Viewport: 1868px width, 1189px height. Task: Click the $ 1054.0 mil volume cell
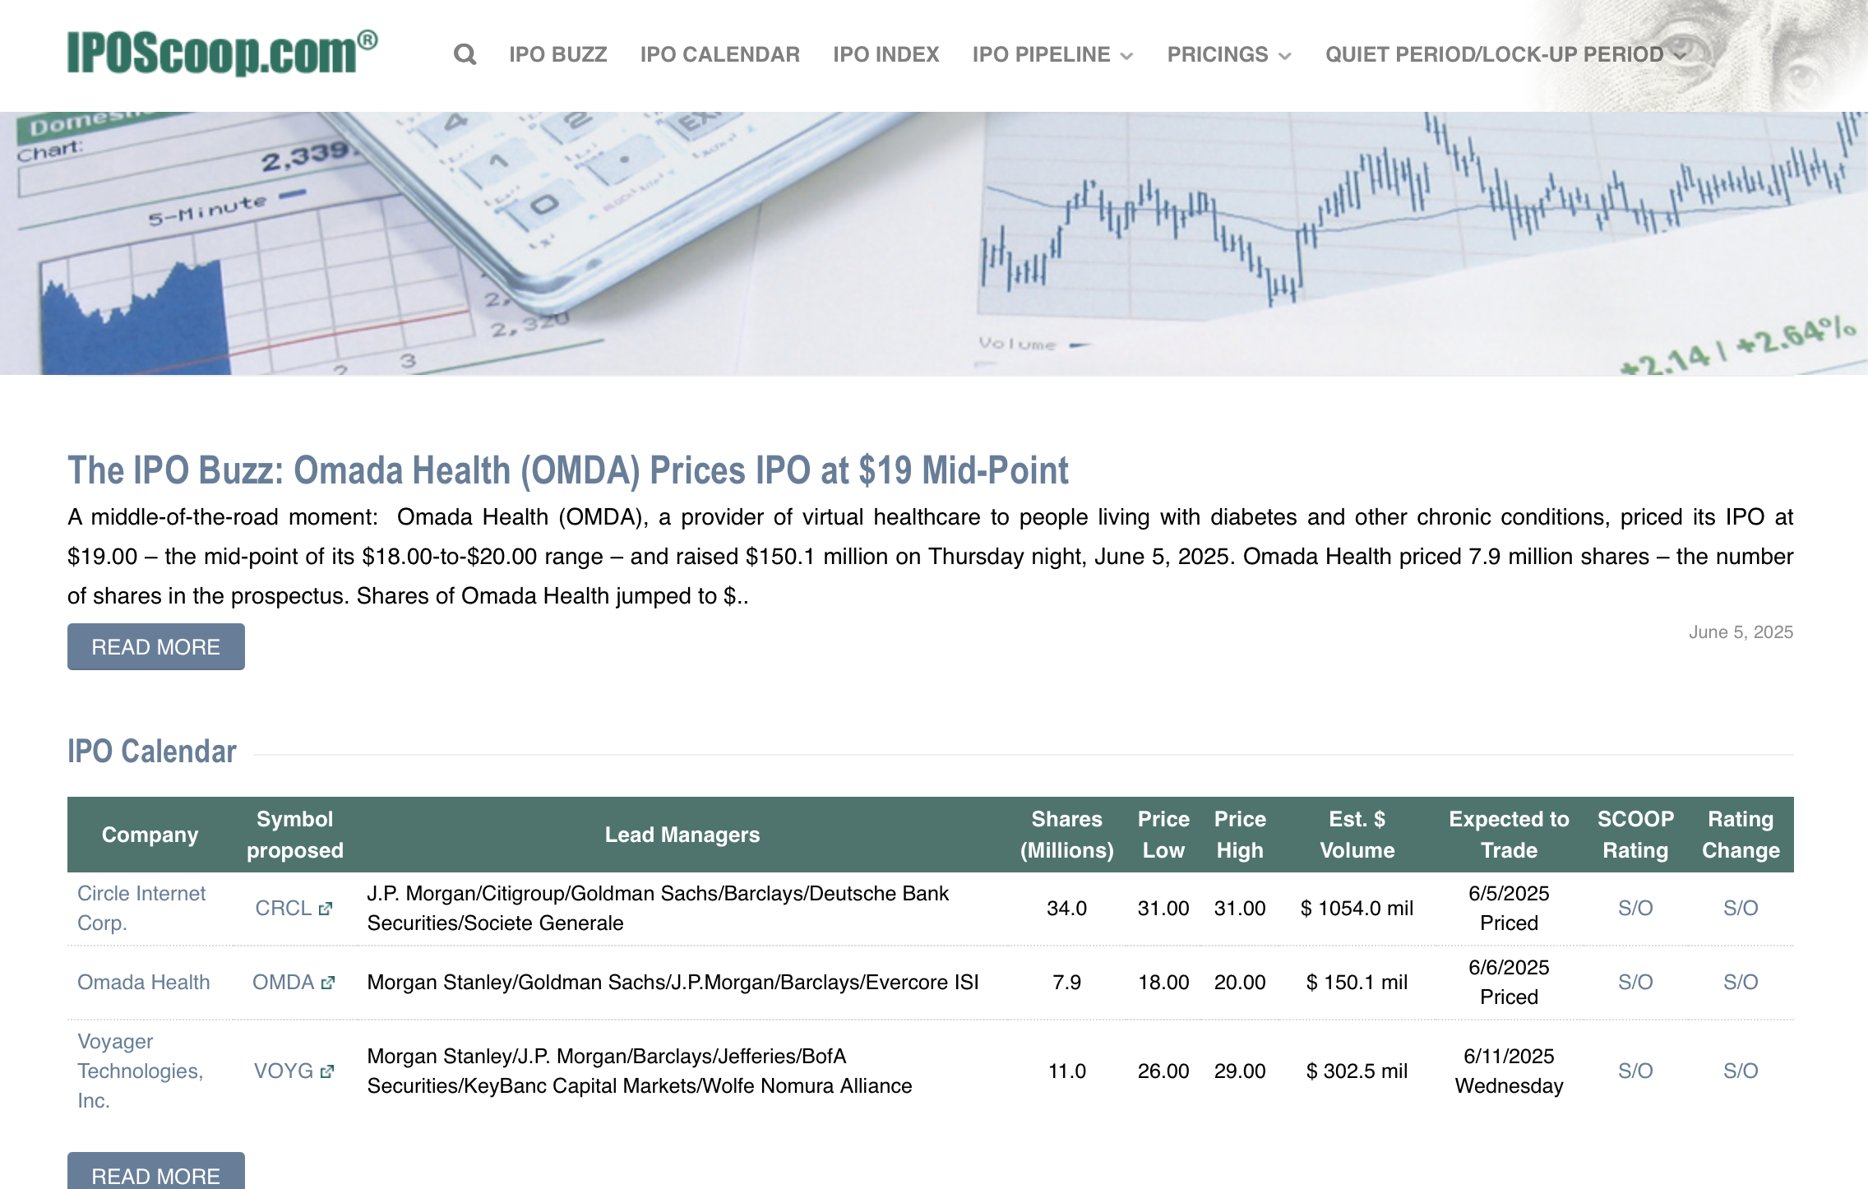point(1357,909)
